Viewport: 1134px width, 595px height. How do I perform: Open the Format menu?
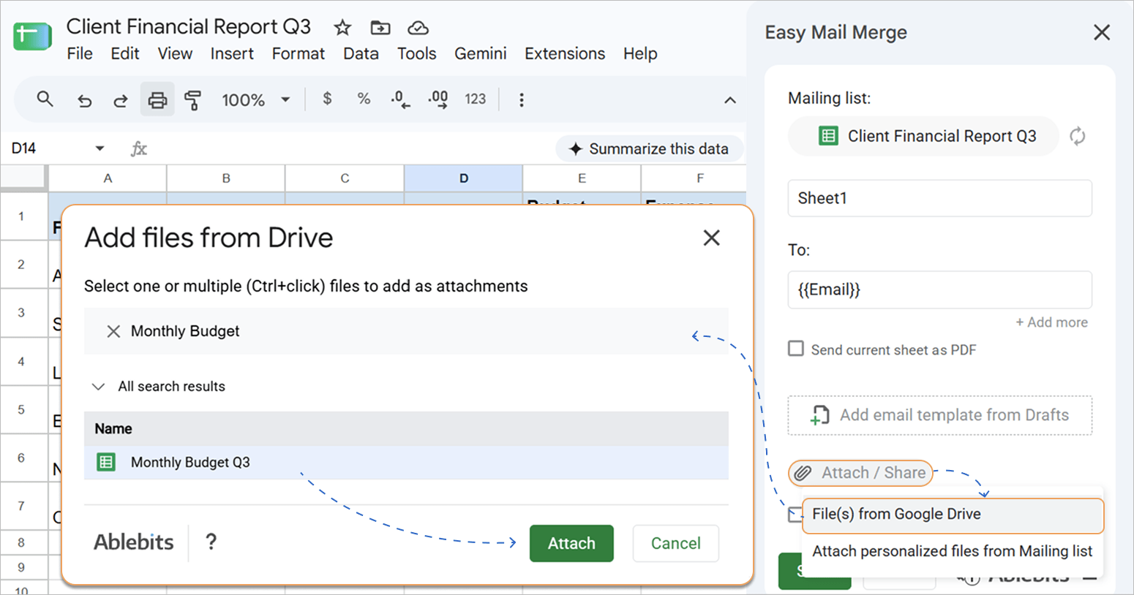298,53
